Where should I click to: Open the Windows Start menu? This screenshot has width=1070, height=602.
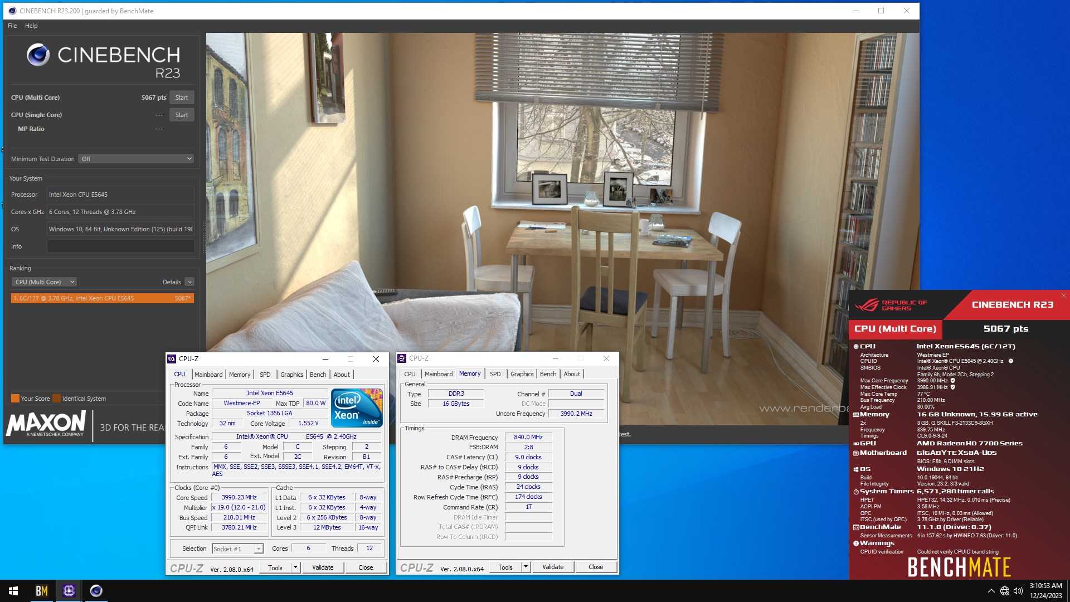[13, 591]
